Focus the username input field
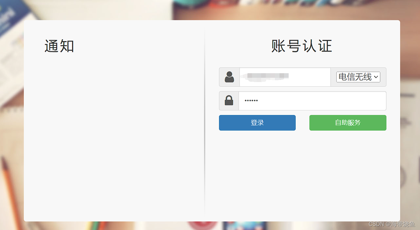This screenshot has height=230, width=420. tap(285, 77)
